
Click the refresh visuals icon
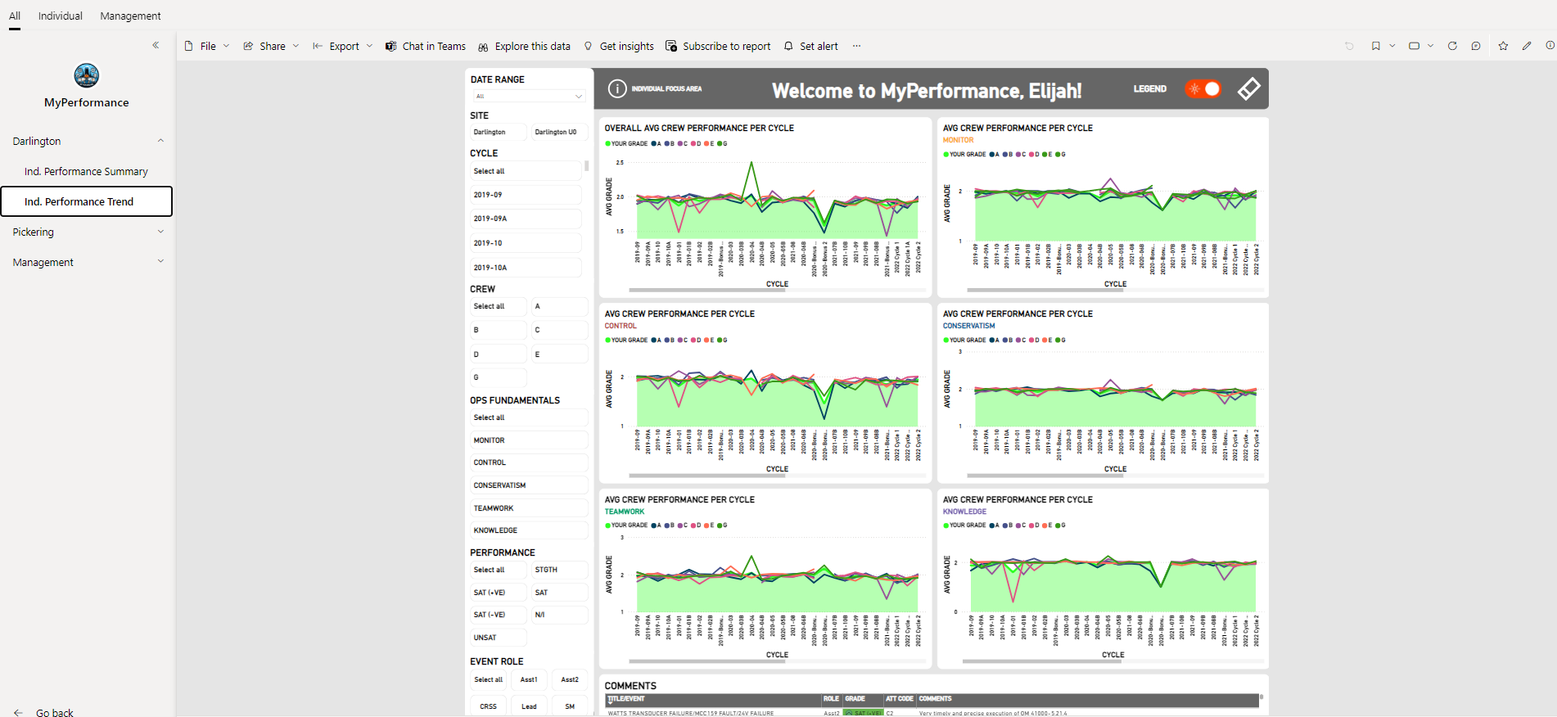(1452, 47)
